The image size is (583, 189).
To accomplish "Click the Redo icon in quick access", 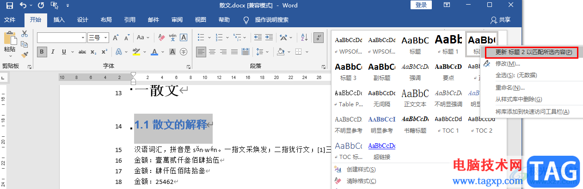I will click(x=41, y=6).
